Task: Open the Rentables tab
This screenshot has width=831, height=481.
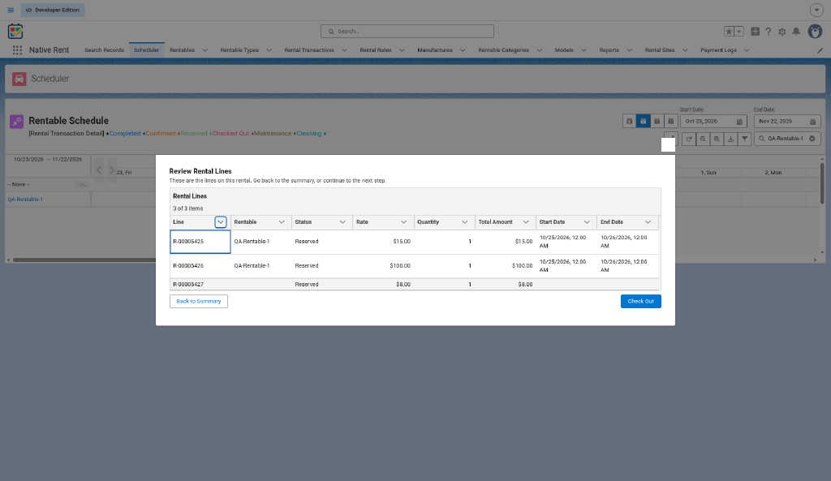Action: [x=182, y=49]
